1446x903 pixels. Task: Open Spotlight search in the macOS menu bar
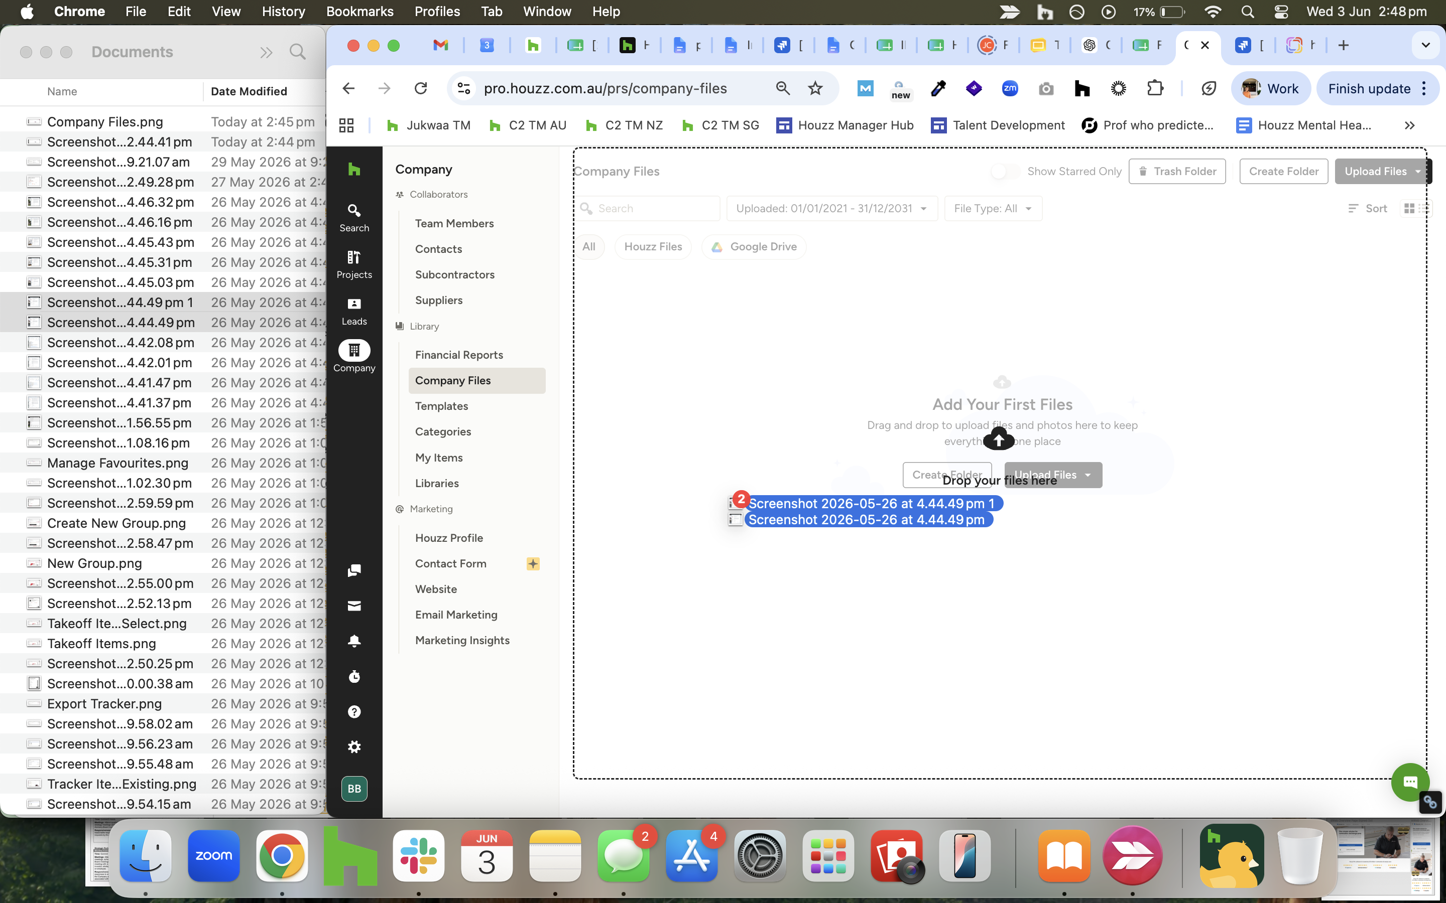(1247, 12)
